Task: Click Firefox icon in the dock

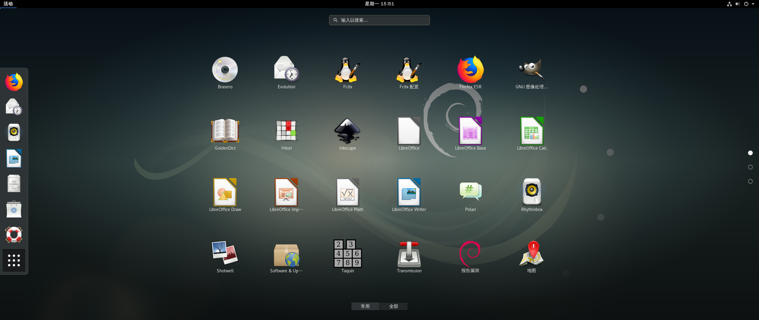Action: (x=14, y=82)
